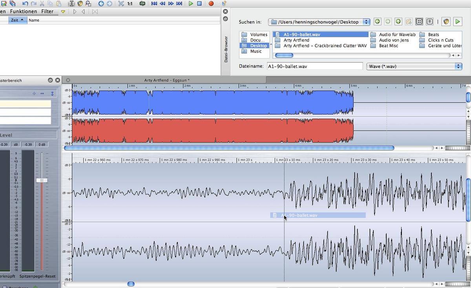Open the Beat Misc folder
The width and height of the screenshot is (471, 288).
pos(388,45)
